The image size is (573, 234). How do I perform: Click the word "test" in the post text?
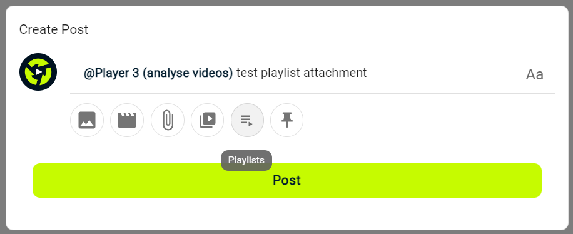(x=247, y=73)
